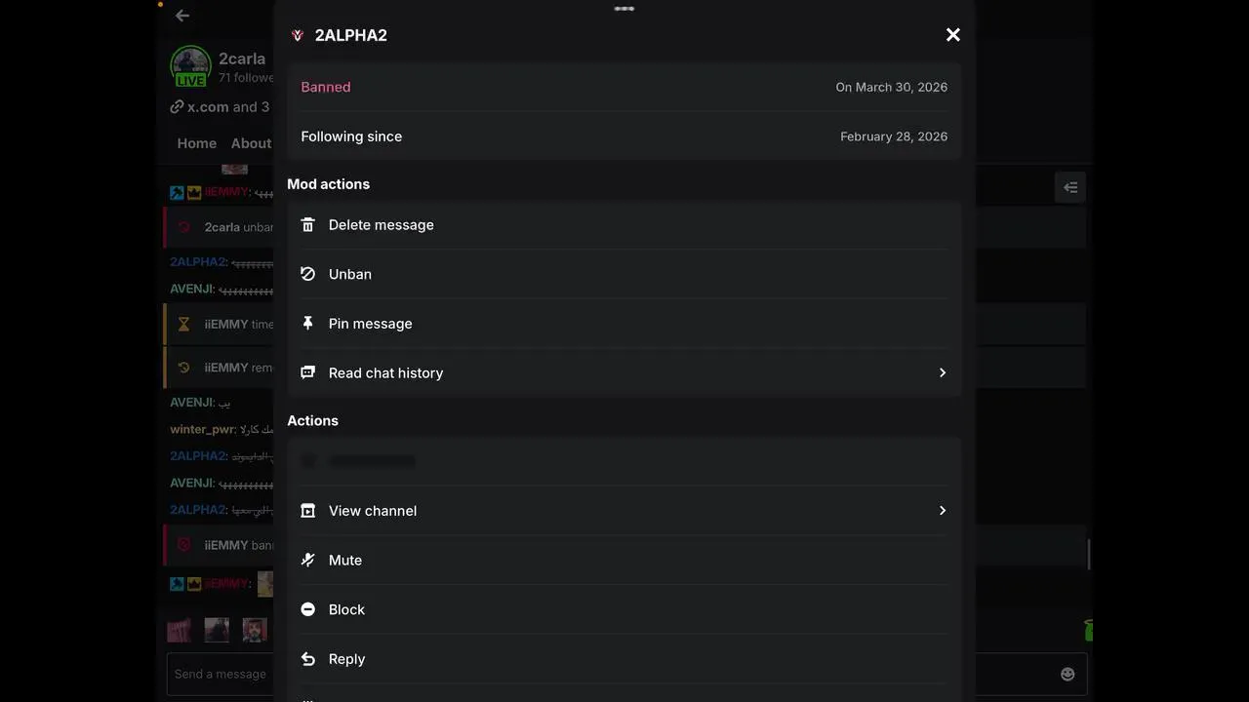Click the Unban circle-slash icon
Image resolution: width=1249 pixels, height=702 pixels.
(308, 274)
